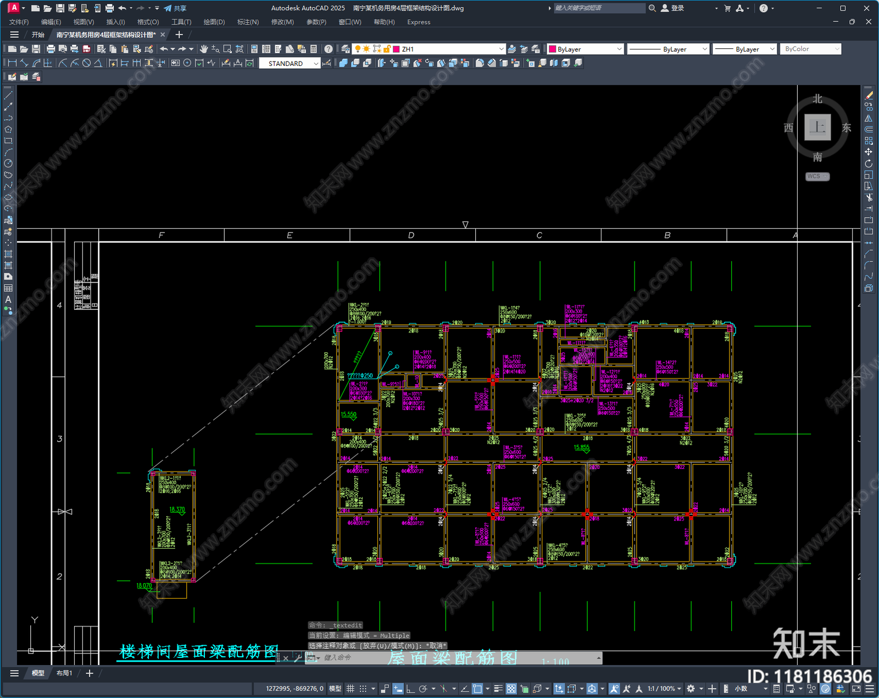
Task: Click the QuickCalc calculator icon
Action: coord(314,49)
